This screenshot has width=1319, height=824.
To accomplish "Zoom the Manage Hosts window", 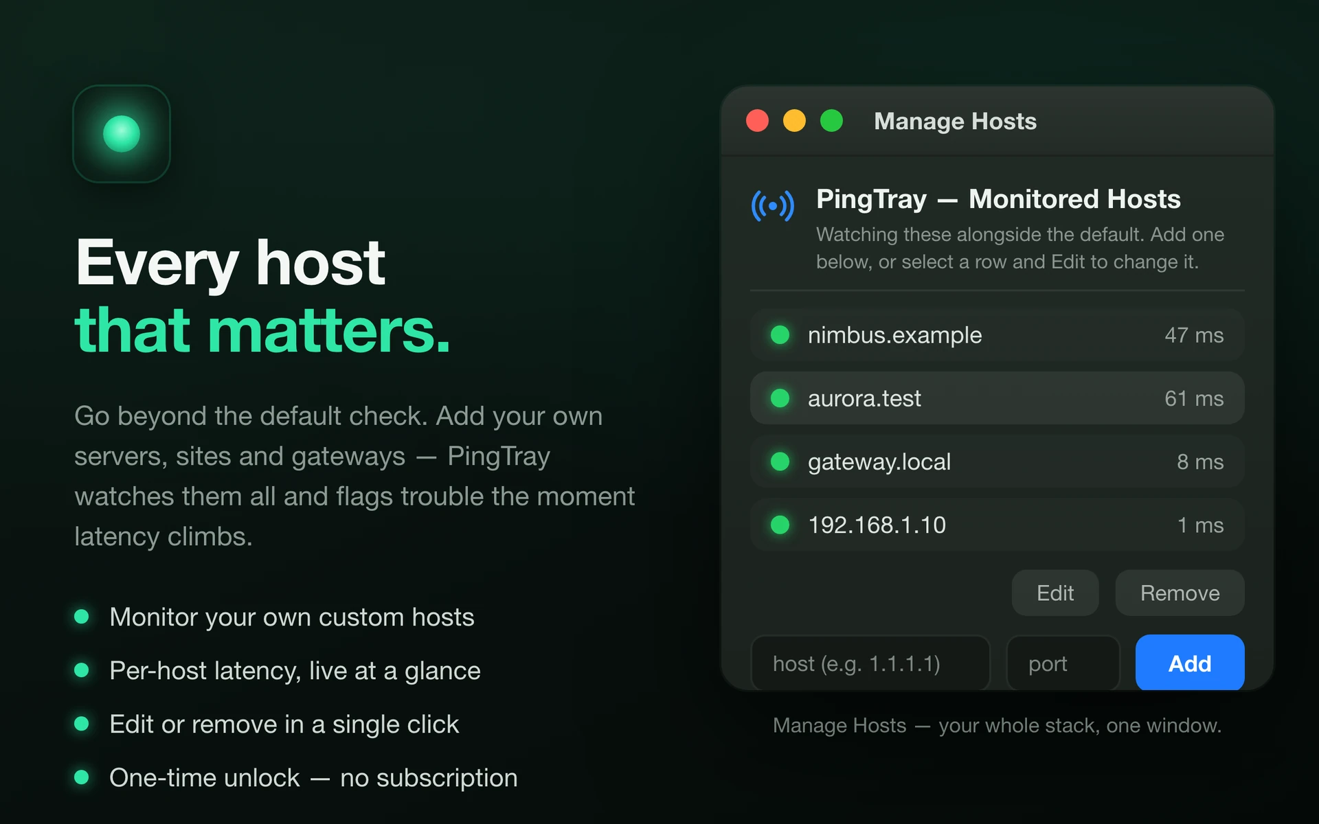I will pos(831,121).
